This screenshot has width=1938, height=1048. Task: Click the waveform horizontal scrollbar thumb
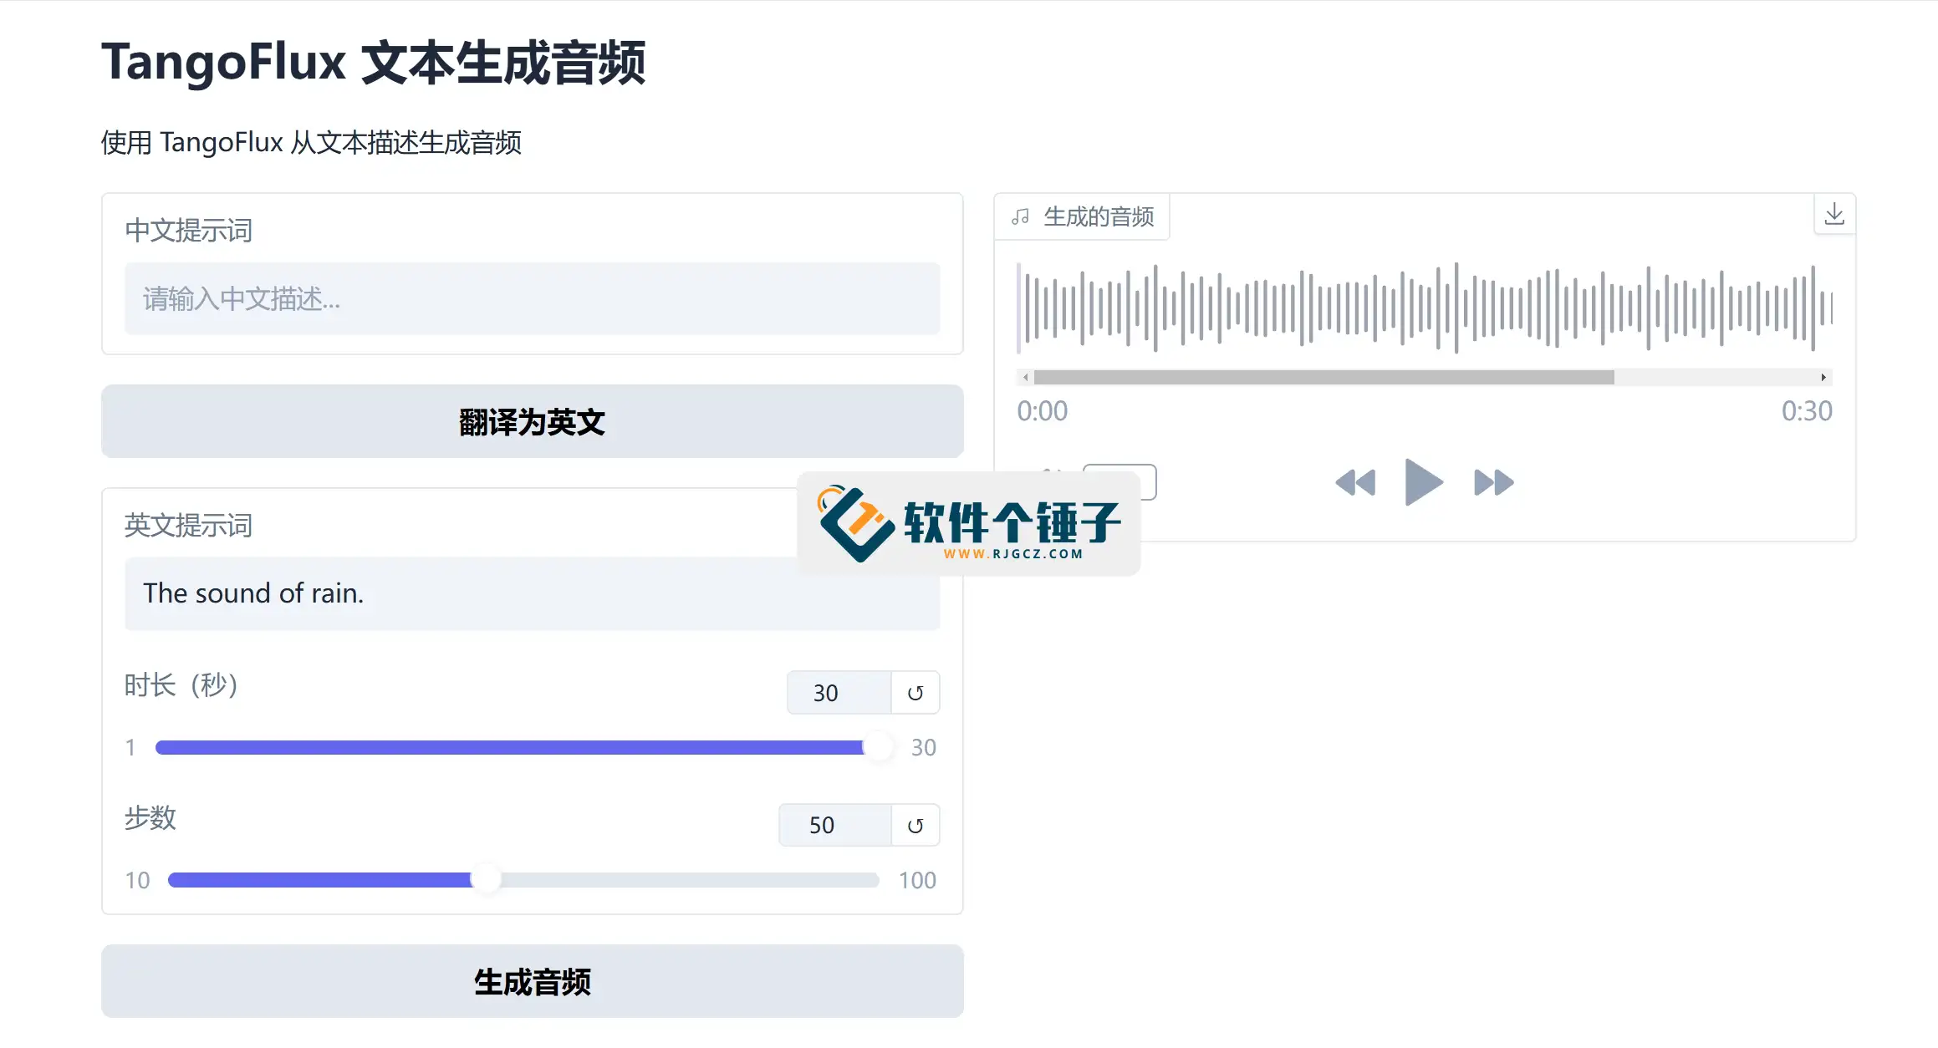point(1324,378)
